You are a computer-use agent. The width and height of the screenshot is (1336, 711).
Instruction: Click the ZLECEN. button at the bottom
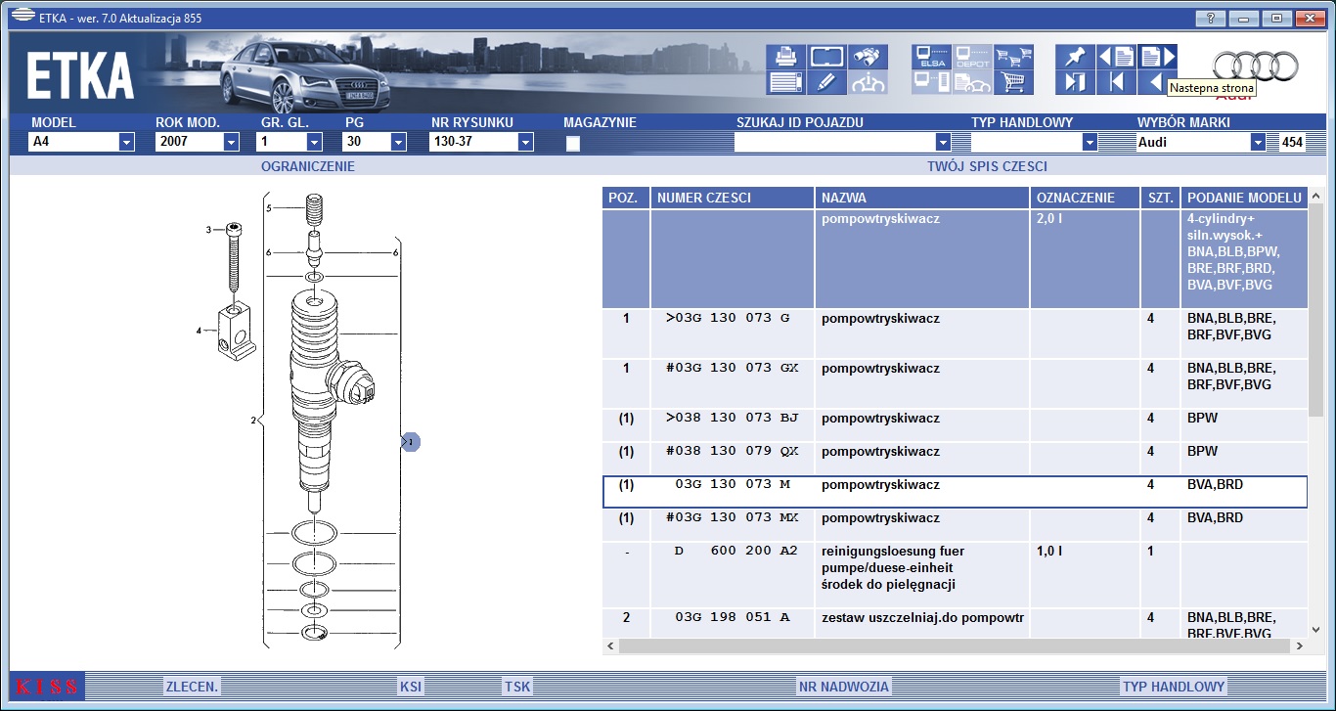192,687
